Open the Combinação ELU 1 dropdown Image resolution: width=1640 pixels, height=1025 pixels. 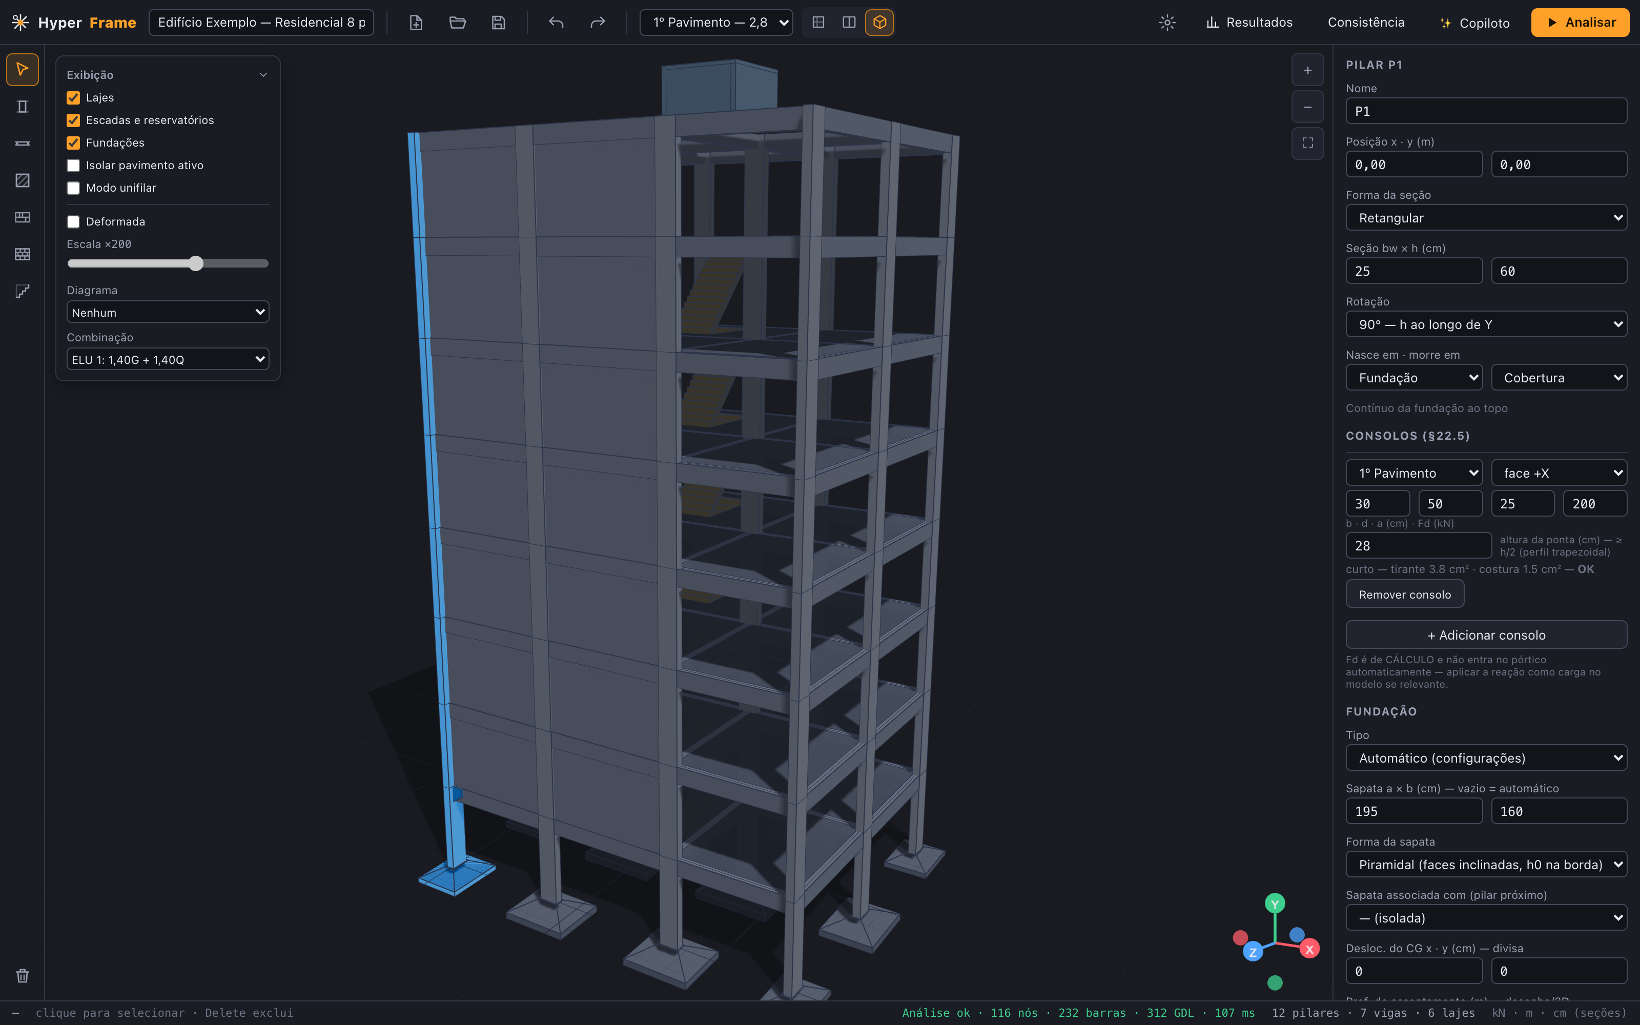click(168, 359)
